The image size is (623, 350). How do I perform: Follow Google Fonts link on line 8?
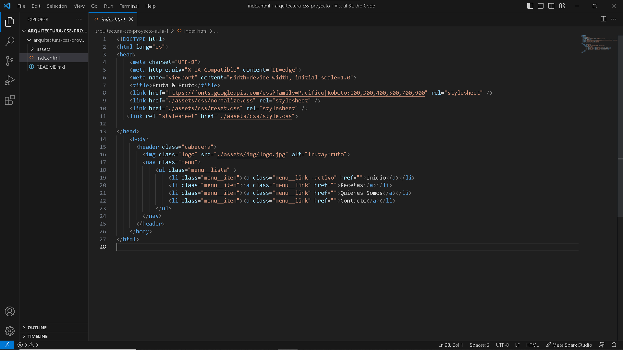pos(296,93)
